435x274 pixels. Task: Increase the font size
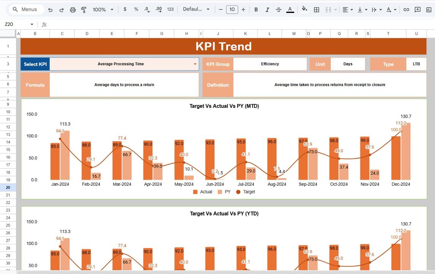pos(243,10)
